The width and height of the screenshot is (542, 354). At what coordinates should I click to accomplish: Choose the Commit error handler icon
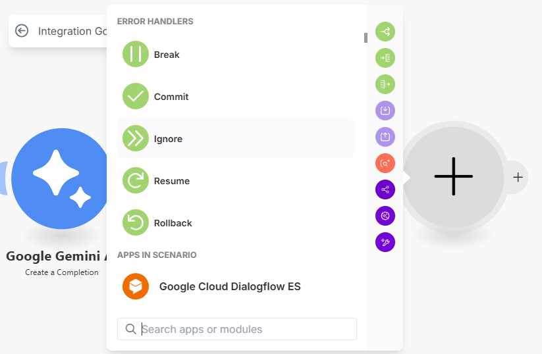pos(136,96)
